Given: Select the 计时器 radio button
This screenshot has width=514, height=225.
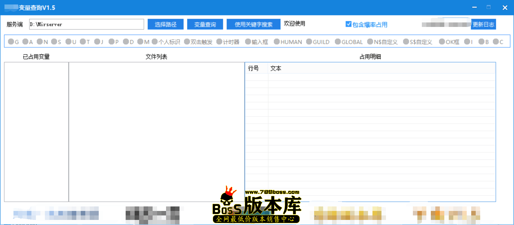Looking at the screenshot, I should click(x=219, y=42).
